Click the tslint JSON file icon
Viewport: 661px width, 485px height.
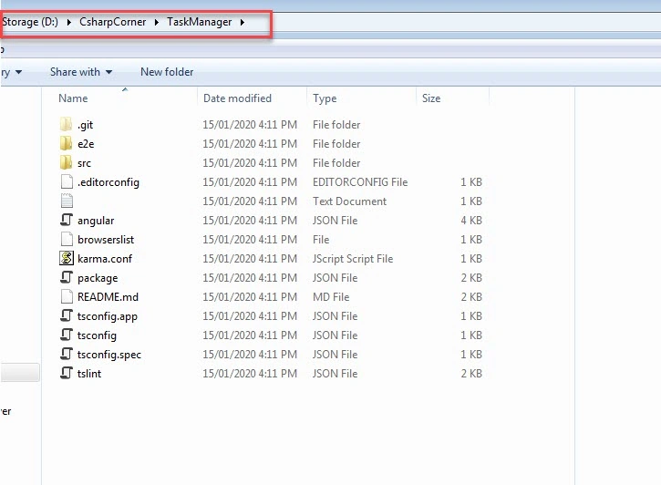(x=67, y=374)
